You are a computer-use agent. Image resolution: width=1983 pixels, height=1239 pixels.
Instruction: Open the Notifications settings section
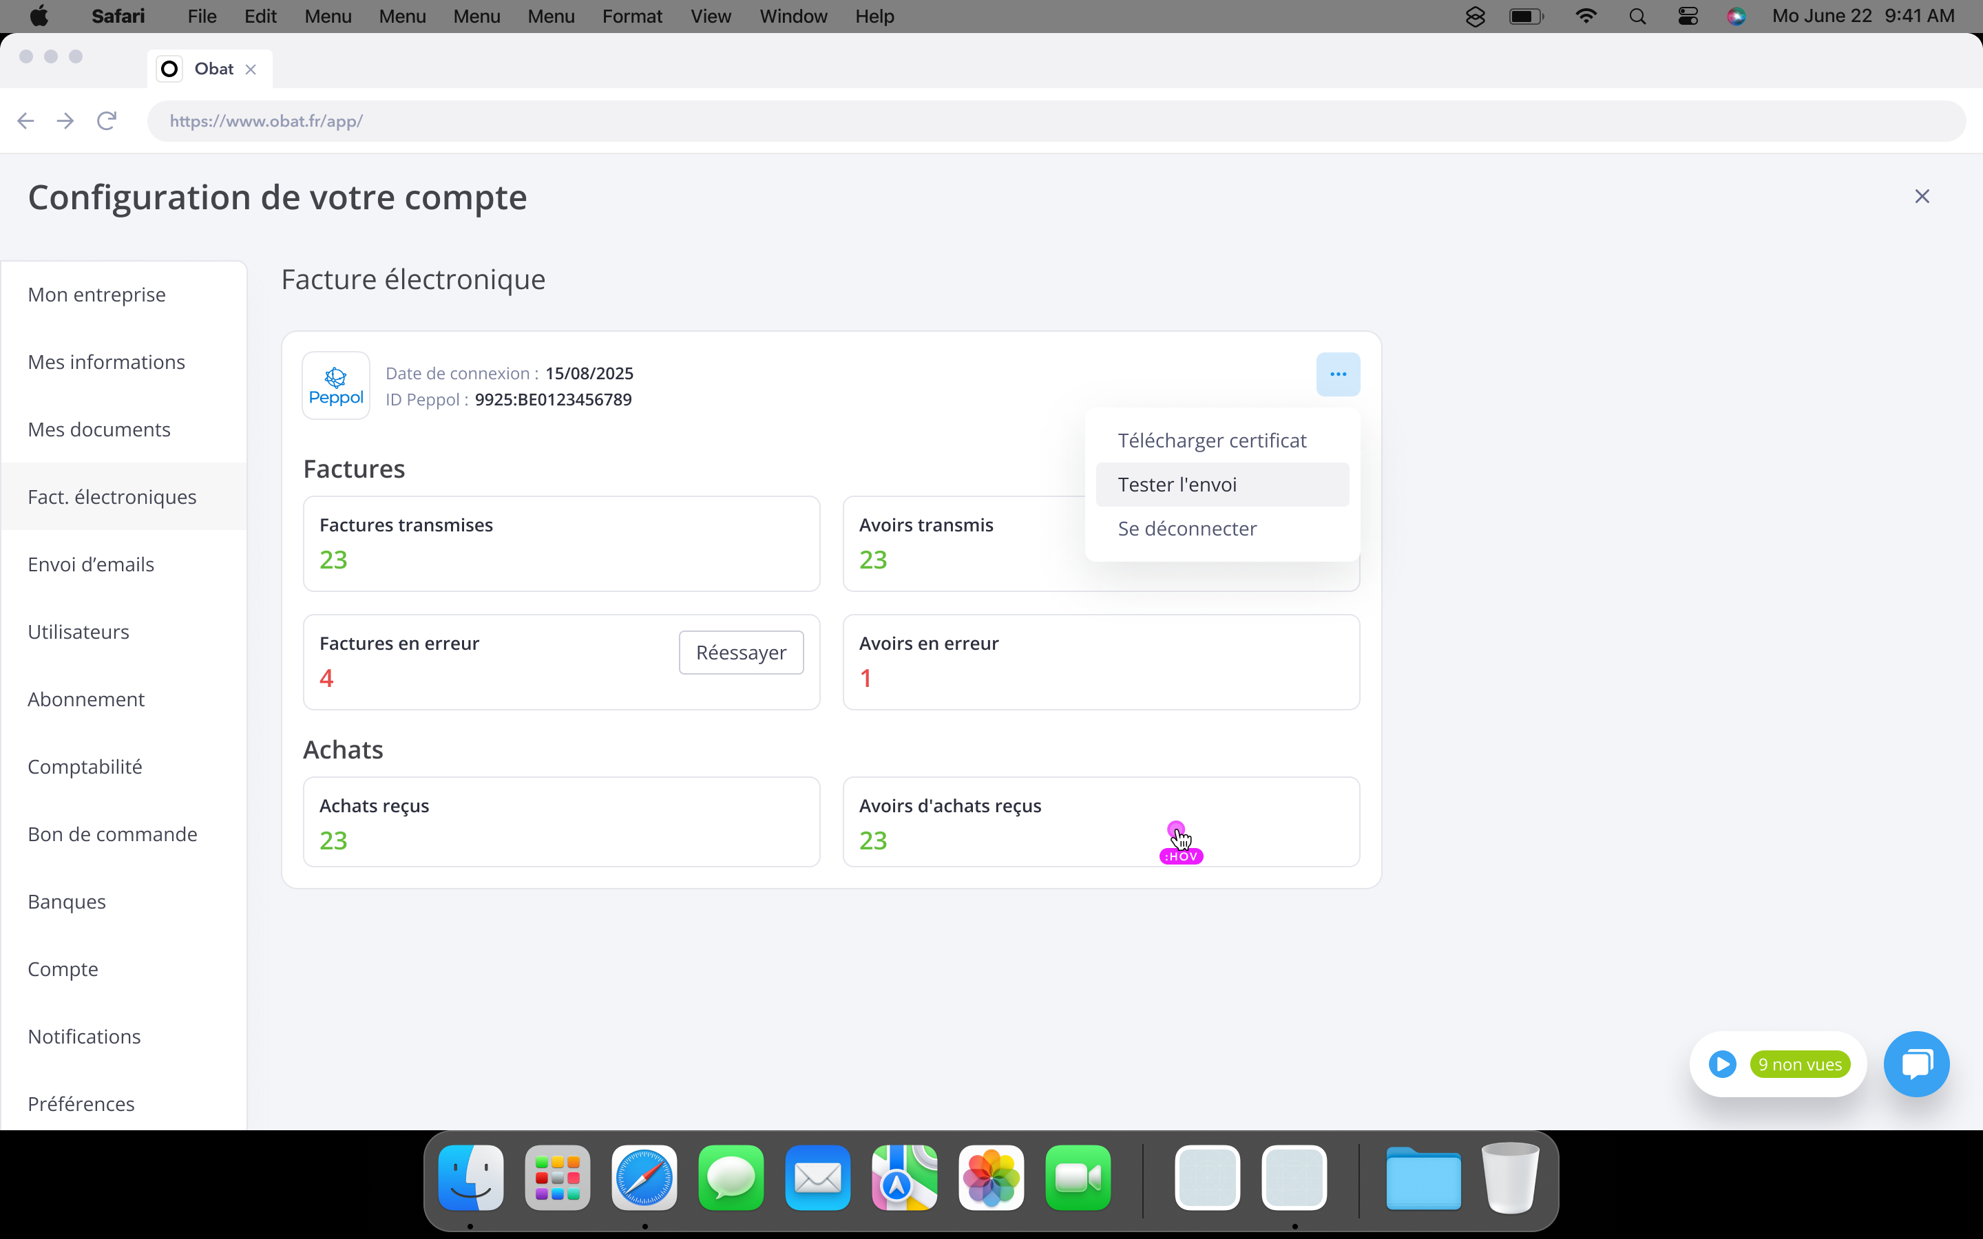pyautogui.click(x=85, y=1037)
